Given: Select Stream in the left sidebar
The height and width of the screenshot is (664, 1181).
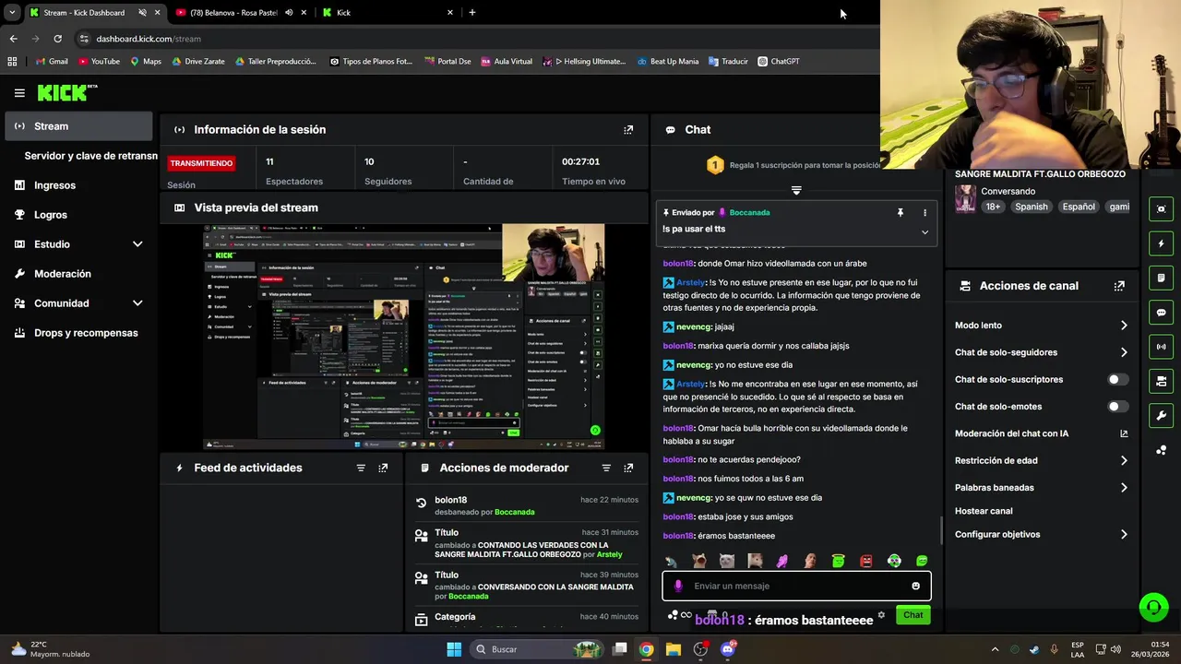Looking at the screenshot, I should tap(78, 126).
